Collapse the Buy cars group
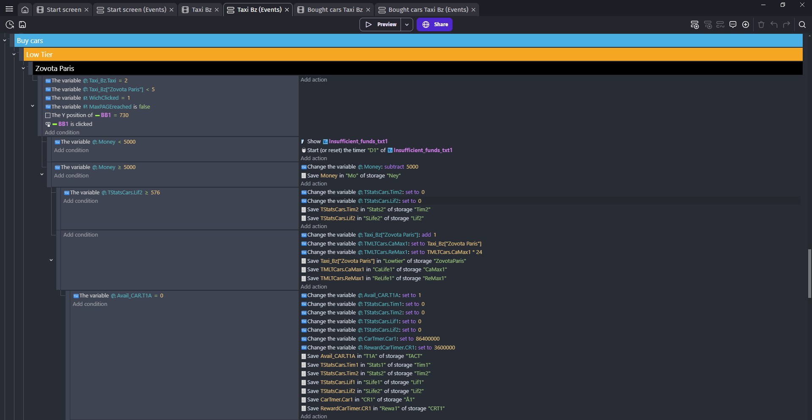Image resolution: width=812 pixels, height=420 pixels. [5, 41]
